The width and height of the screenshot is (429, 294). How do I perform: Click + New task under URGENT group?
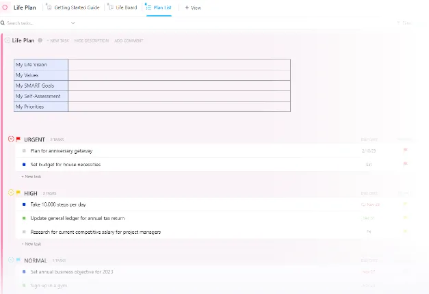[x=31, y=176]
